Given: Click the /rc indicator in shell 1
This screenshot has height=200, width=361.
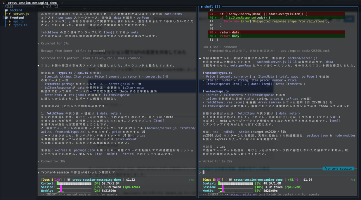Looking at the screenshot, I should click(191, 180).
